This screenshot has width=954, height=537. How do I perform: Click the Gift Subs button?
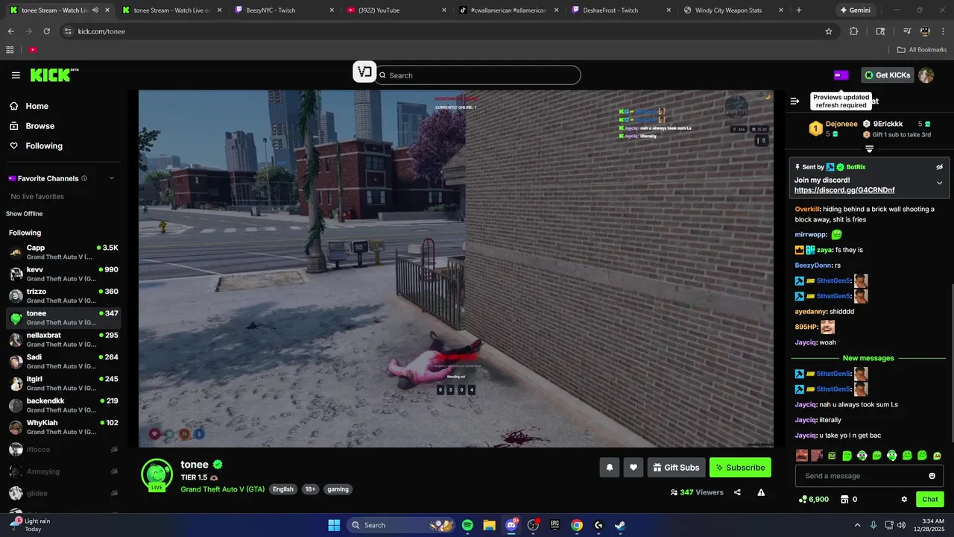(x=676, y=468)
